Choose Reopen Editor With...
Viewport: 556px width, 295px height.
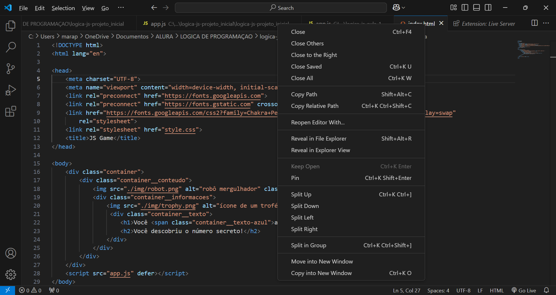coord(351,122)
